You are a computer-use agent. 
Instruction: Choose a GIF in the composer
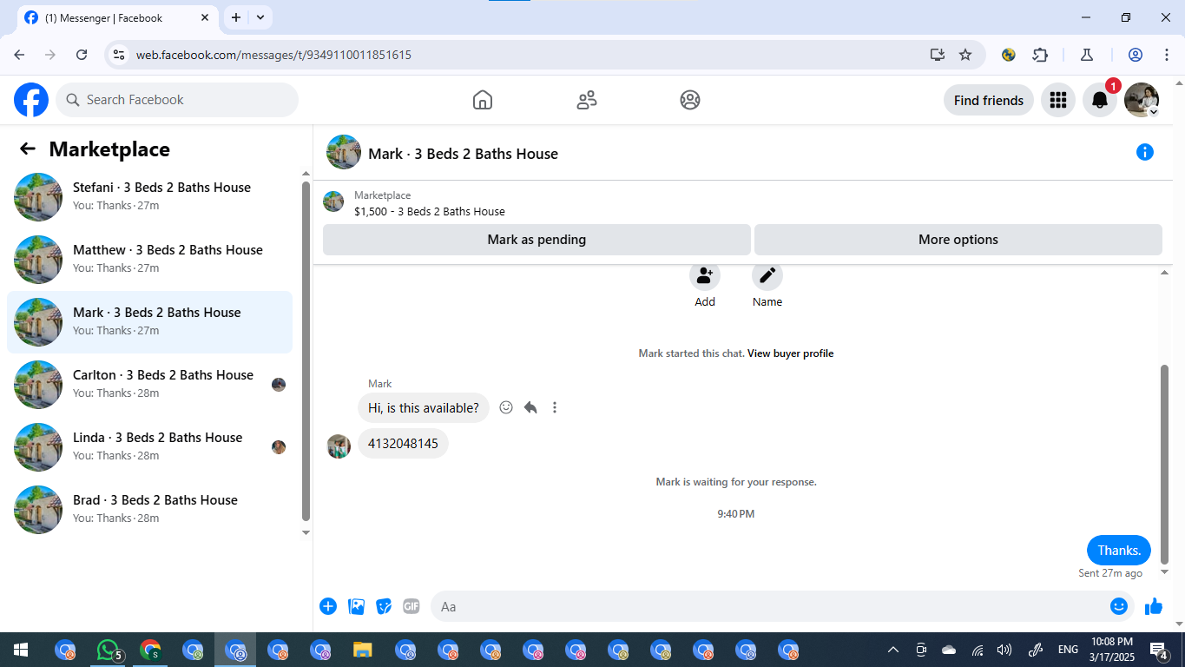[411, 606]
